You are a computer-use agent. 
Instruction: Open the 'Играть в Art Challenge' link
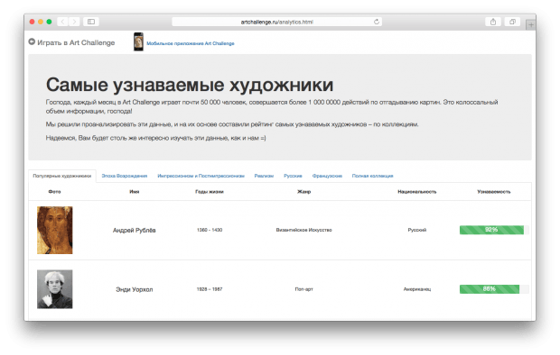pos(76,42)
